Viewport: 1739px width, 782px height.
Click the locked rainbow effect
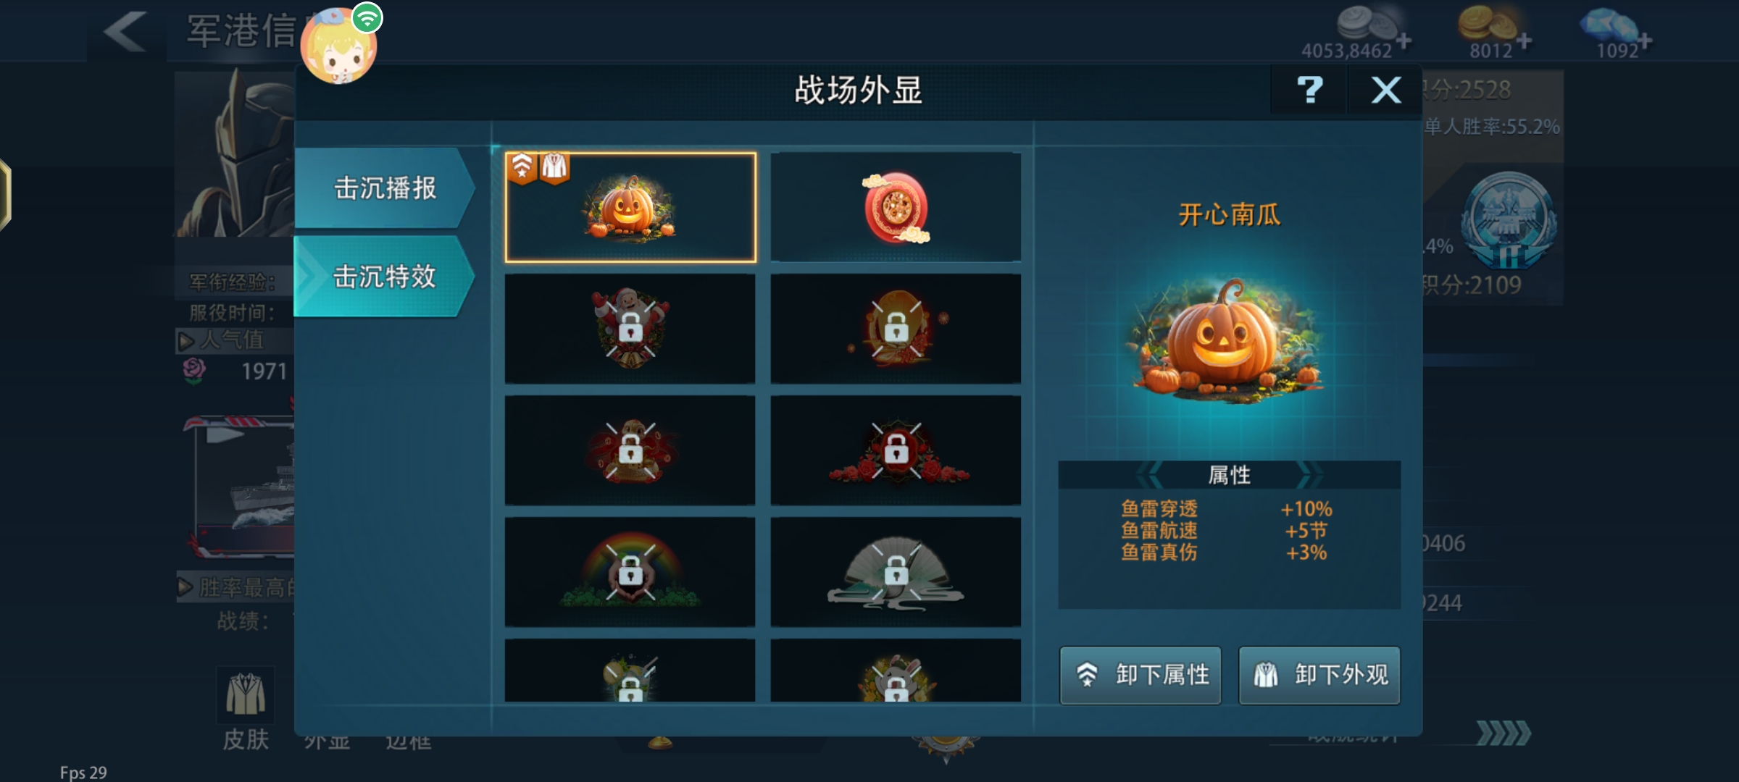point(630,572)
